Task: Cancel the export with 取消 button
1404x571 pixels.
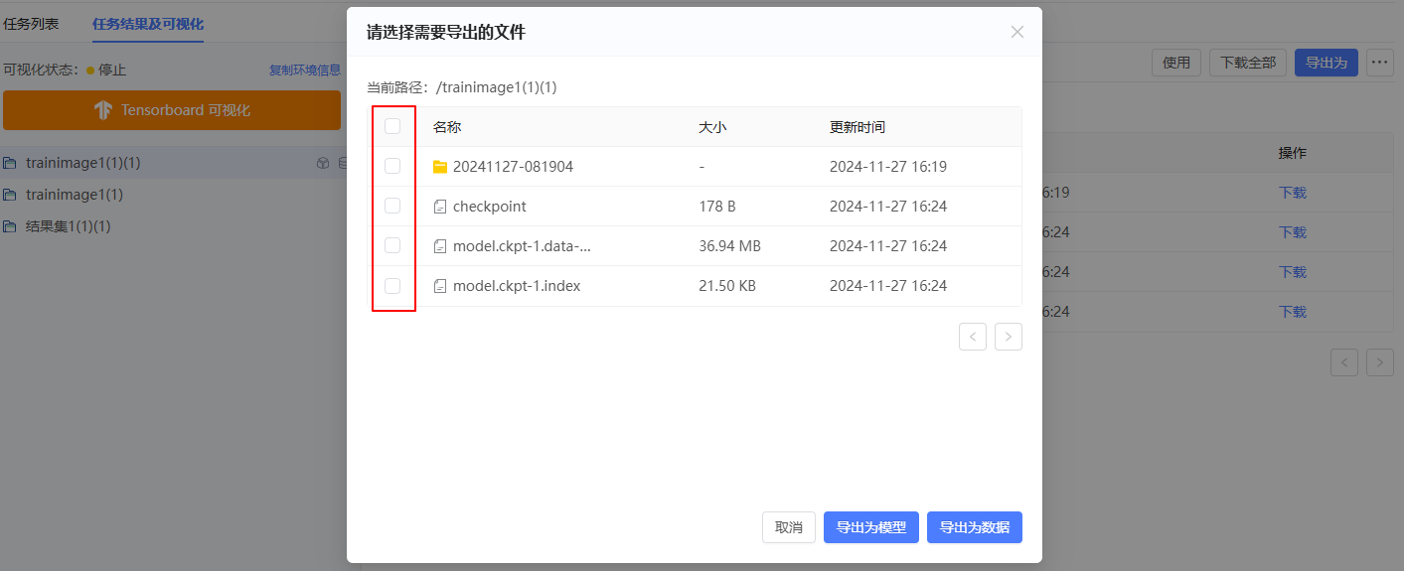Action: point(789,527)
